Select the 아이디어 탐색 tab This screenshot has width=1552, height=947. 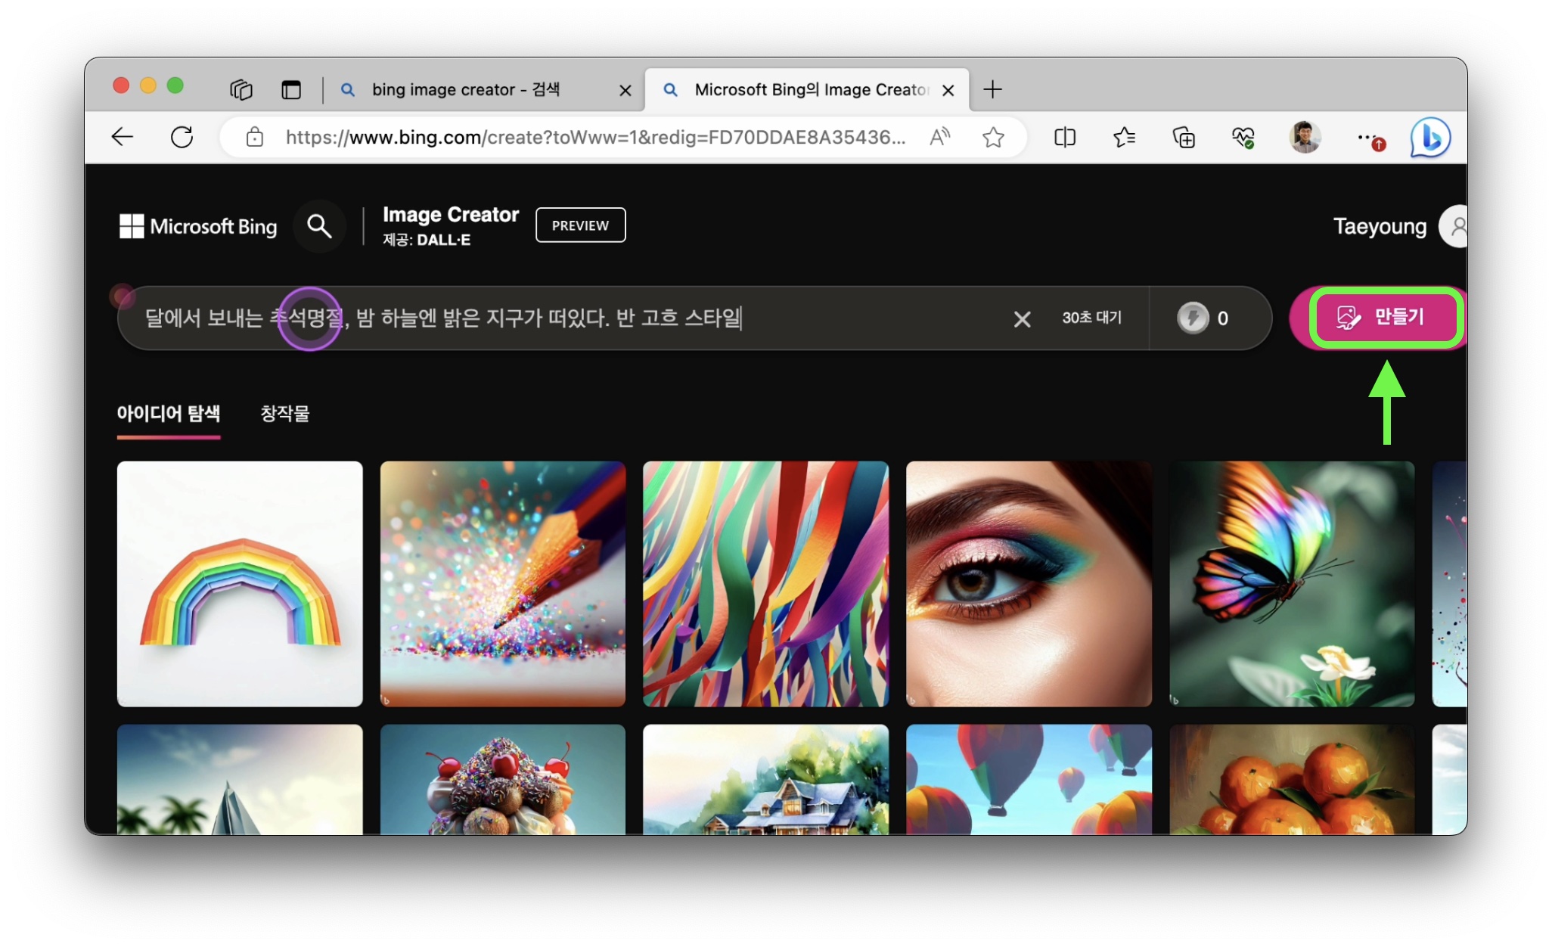tap(169, 413)
